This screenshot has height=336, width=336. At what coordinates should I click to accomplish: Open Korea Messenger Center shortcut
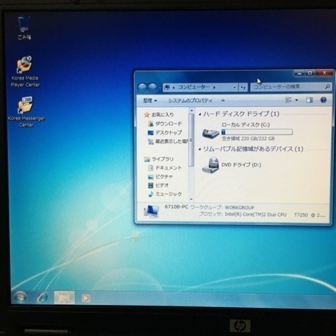(26, 112)
